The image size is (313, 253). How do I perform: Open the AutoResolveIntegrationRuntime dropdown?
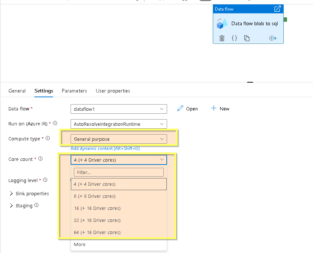tap(119, 124)
